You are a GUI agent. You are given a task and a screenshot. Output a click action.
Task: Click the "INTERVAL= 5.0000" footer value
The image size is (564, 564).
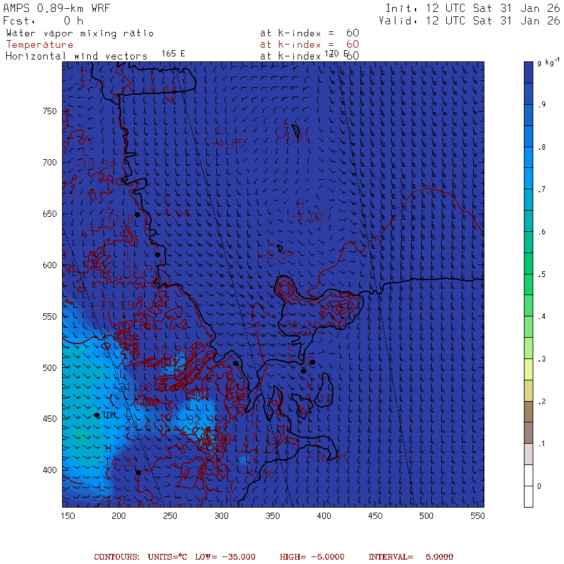[410, 557]
